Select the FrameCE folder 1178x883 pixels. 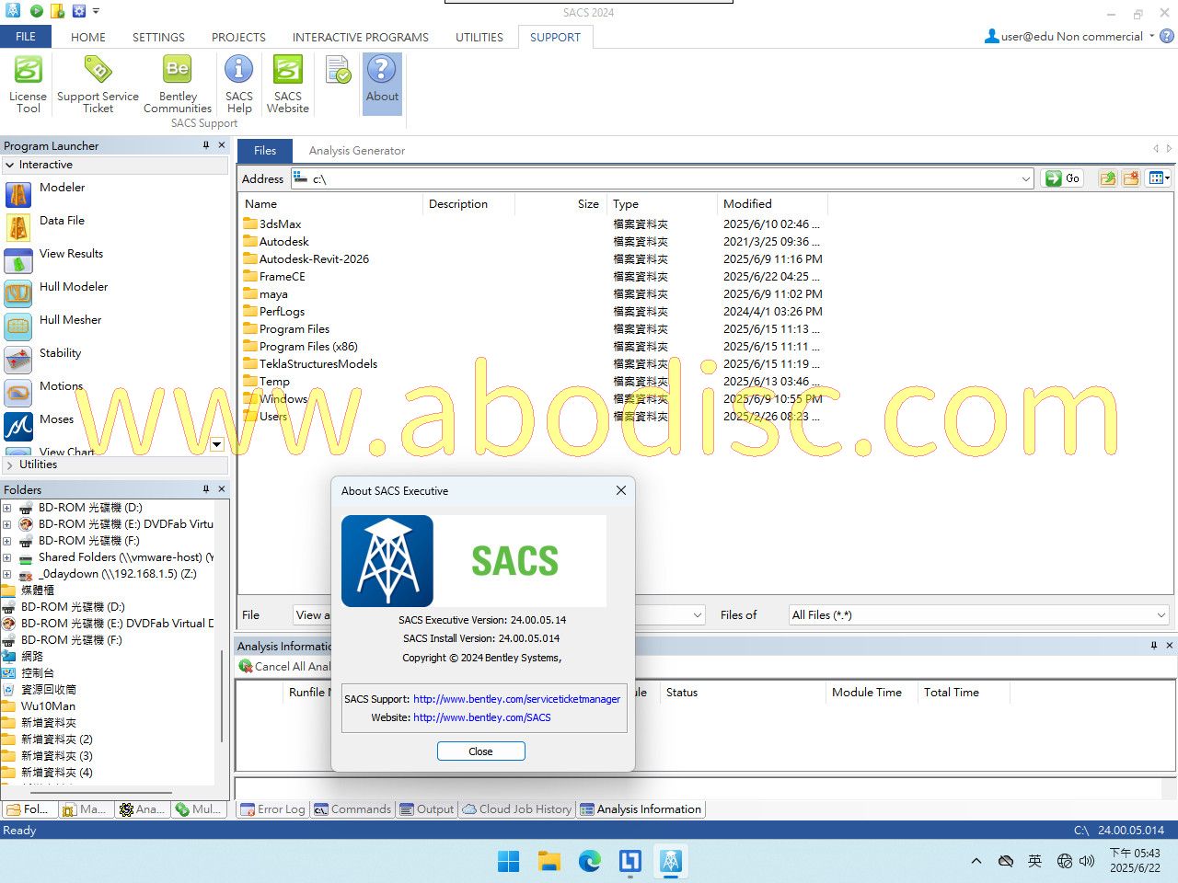(x=282, y=277)
